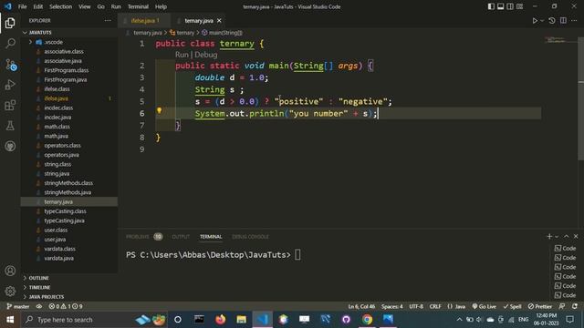This screenshot has height=328, width=584.
Task: Click the Run Java play button
Action: point(535,21)
